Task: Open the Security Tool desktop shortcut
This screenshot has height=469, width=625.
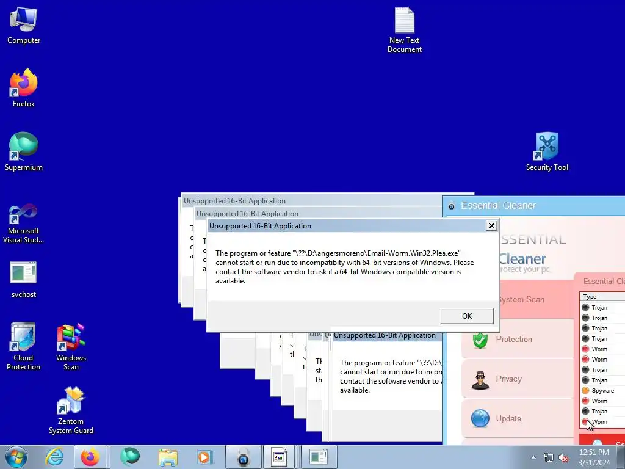Action: (547, 151)
